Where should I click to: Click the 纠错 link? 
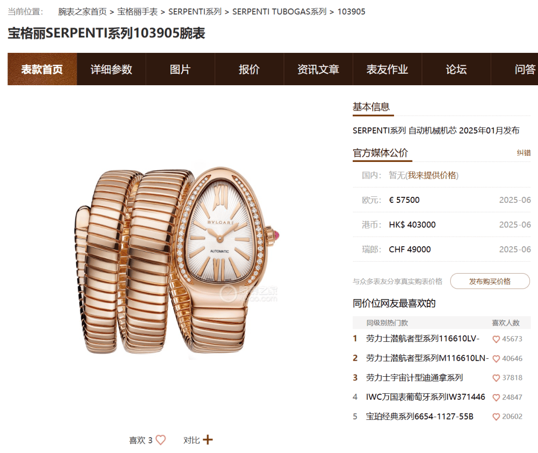524,152
